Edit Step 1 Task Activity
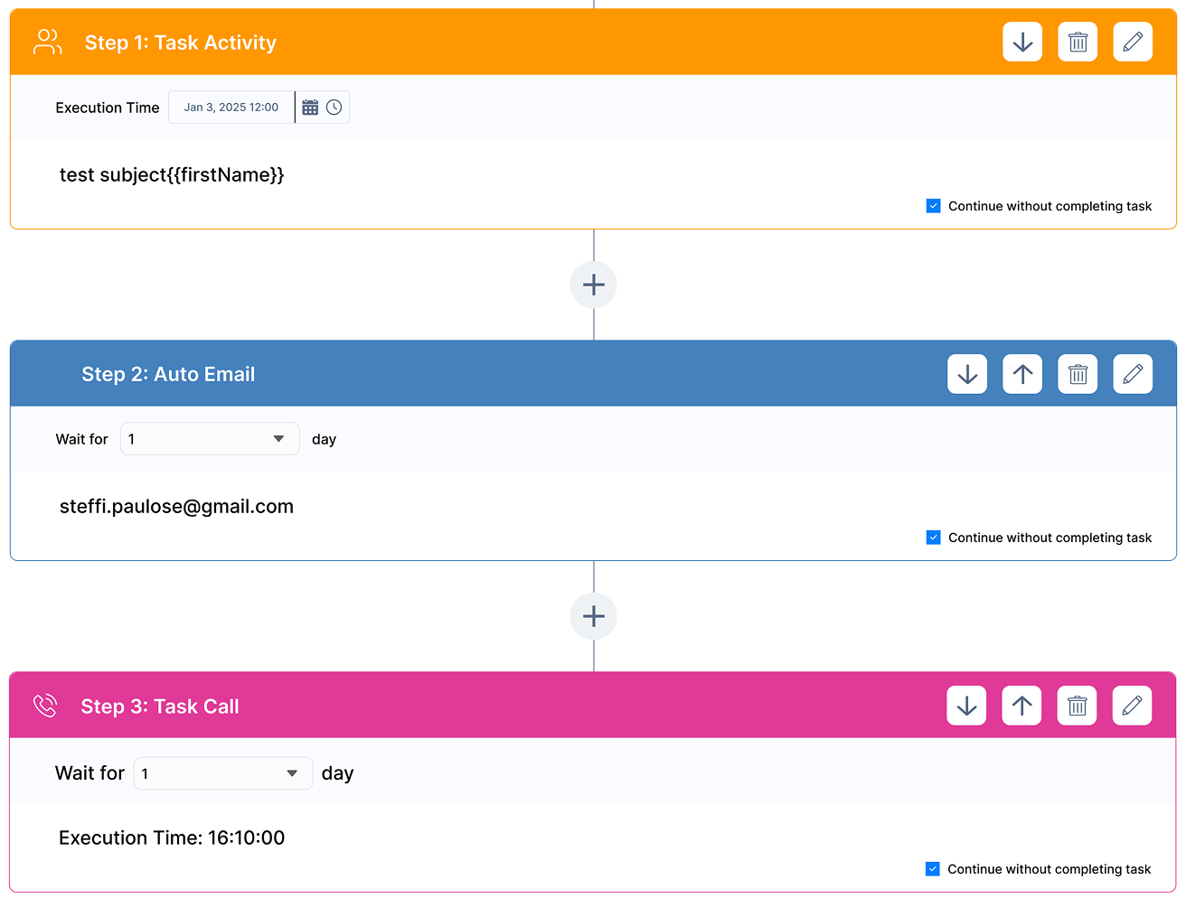Image resolution: width=1186 pixels, height=898 pixels. tap(1133, 42)
